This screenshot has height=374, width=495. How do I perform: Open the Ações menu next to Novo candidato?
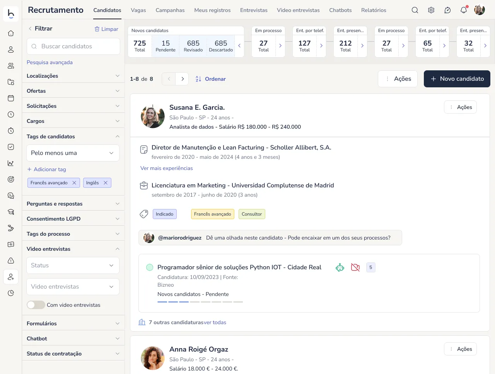398,79
